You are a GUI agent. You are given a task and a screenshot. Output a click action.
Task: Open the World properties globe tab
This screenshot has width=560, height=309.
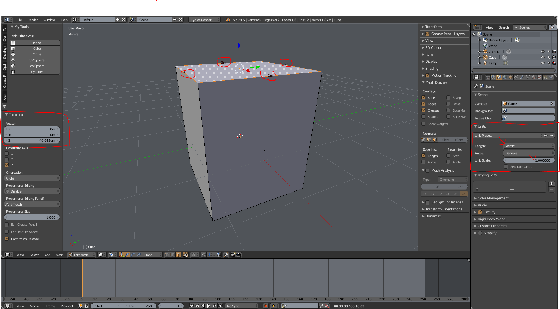pos(505,77)
